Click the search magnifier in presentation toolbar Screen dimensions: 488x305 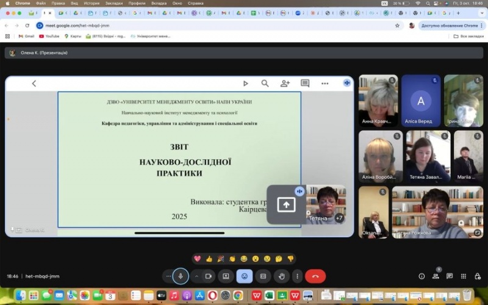click(265, 84)
